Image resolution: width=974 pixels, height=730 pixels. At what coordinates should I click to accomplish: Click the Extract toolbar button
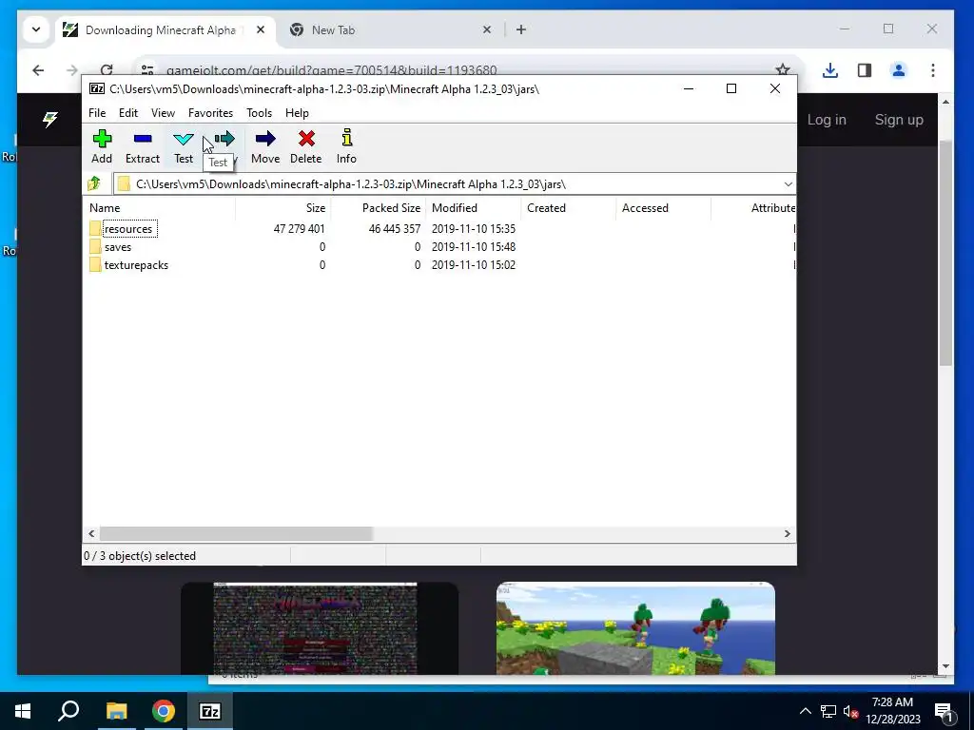click(x=143, y=146)
